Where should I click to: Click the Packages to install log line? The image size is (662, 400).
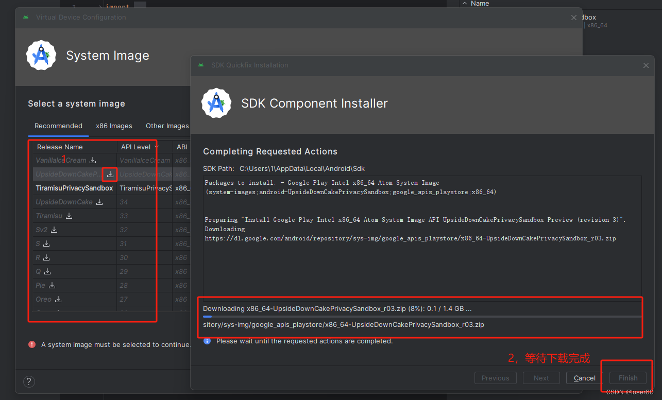tap(322, 183)
